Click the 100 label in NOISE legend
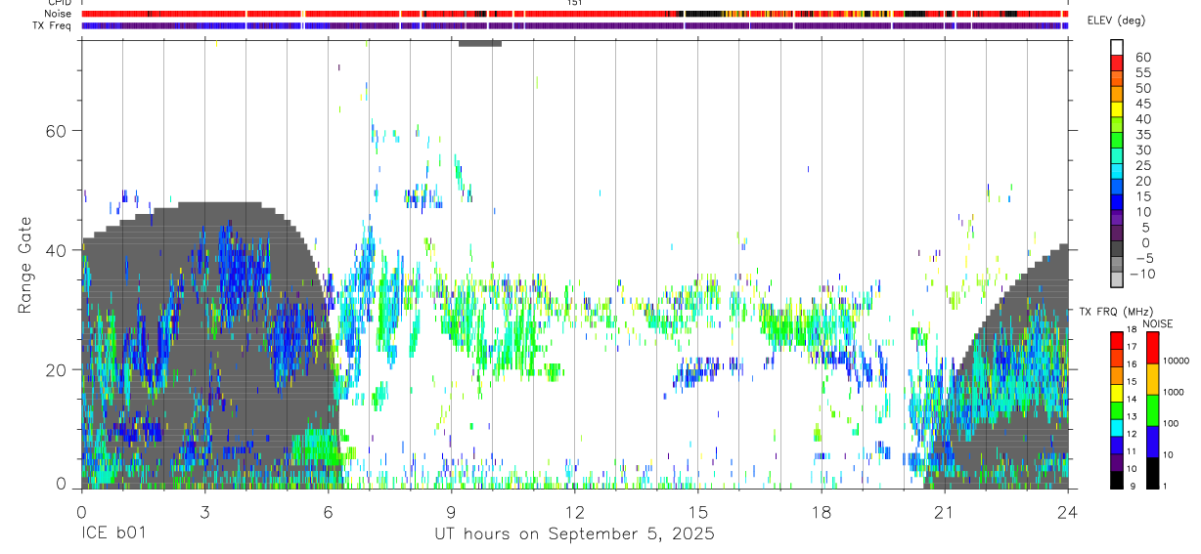The width and height of the screenshot is (1201, 554). (x=1170, y=423)
